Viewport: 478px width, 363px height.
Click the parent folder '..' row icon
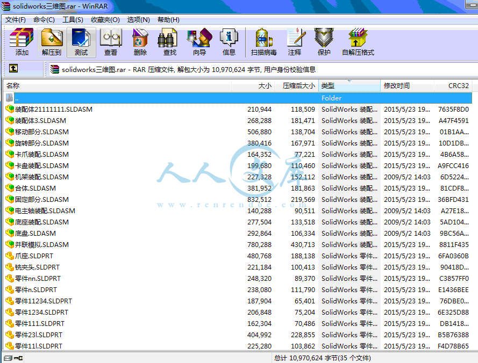click(x=10, y=98)
